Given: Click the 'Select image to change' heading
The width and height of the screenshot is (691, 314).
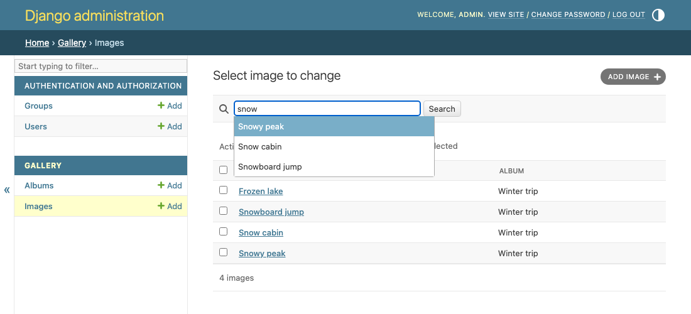Looking at the screenshot, I should click(x=277, y=75).
